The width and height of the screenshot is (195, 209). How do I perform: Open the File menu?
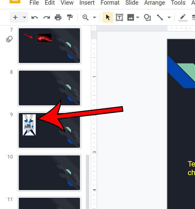click(34, 3)
